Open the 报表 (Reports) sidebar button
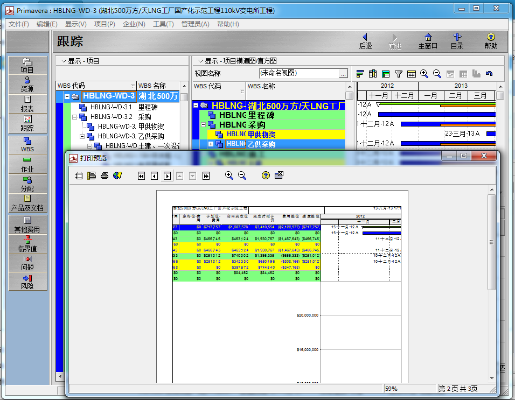The image size is (515, 400). coord(27,104)
